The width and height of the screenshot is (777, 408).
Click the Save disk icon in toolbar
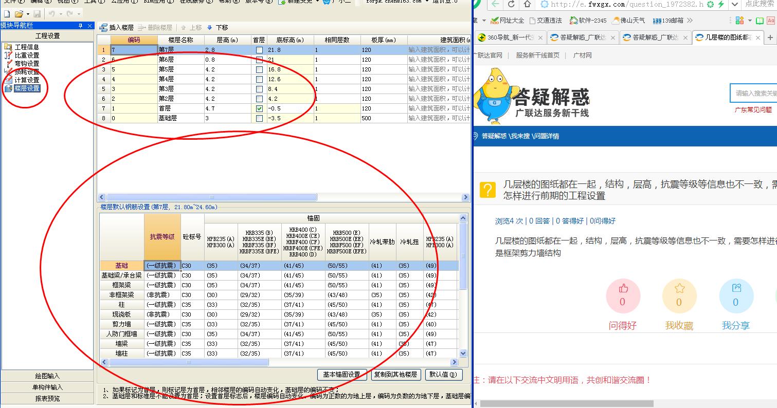tap(37, 13)
